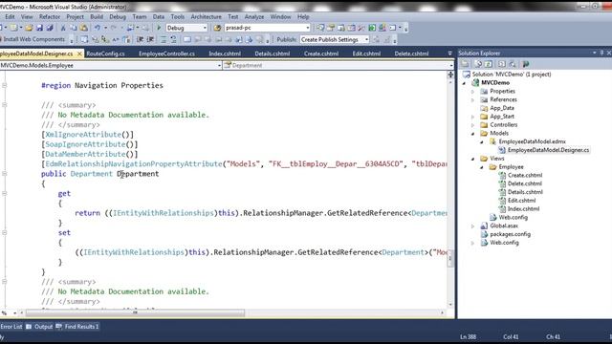Open the Build menu

97,17
